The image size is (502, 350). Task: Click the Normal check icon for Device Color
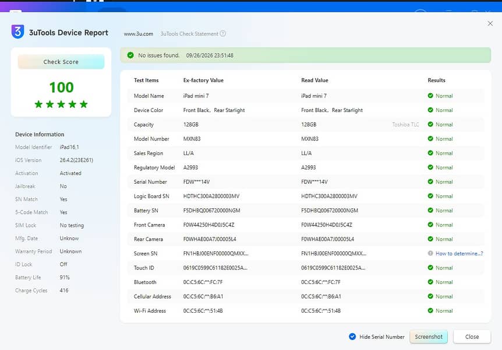pyautogui.click(x=430, y=110)
